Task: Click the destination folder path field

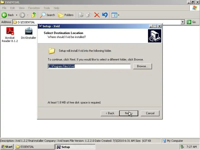Action: click(x=89, y=66)
